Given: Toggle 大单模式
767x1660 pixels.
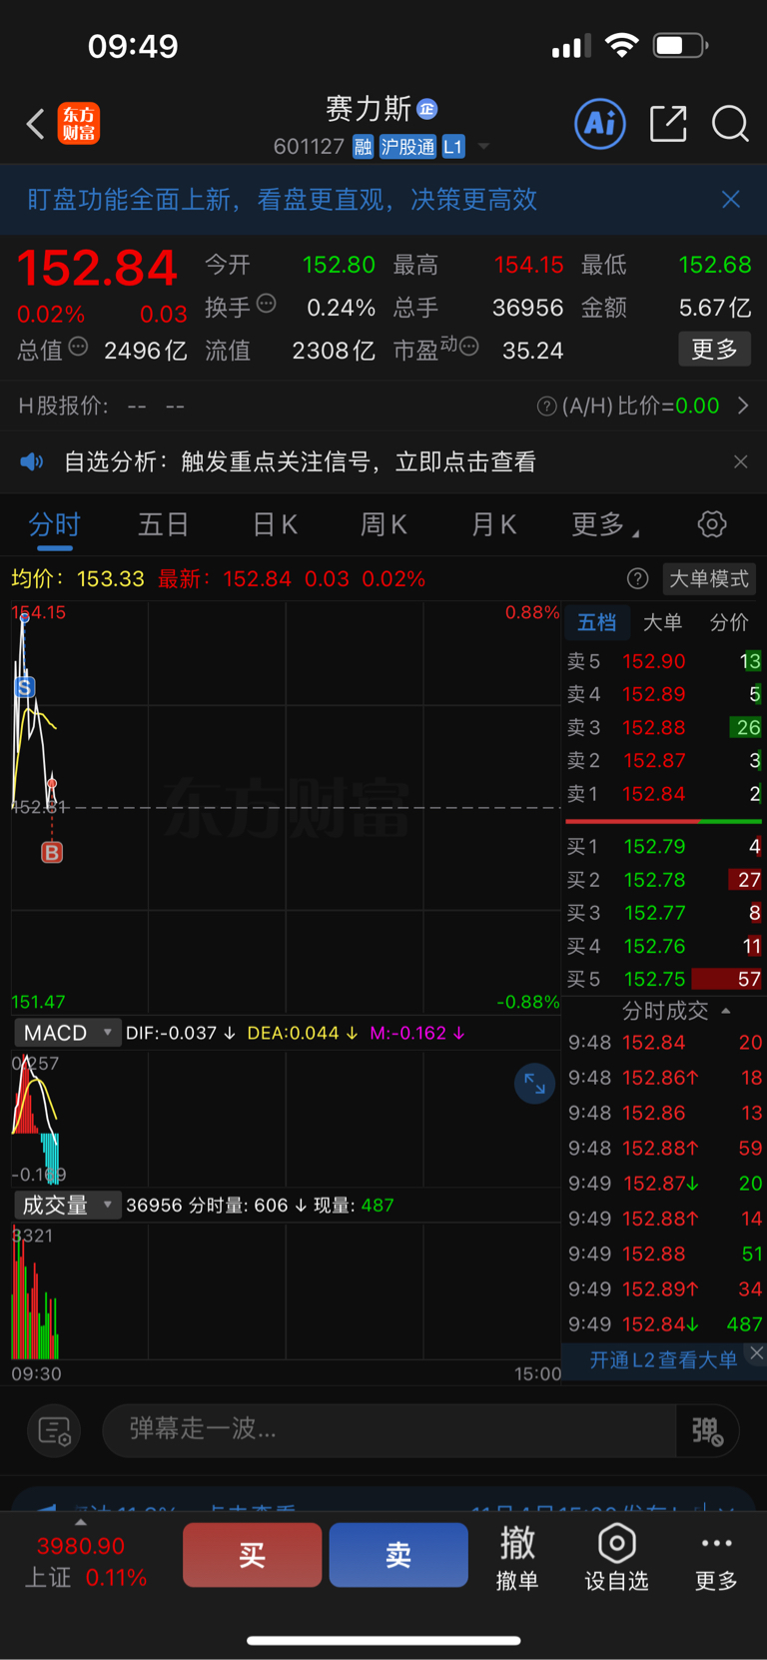Looking at the screenshot, I should [x=709, y=578].
